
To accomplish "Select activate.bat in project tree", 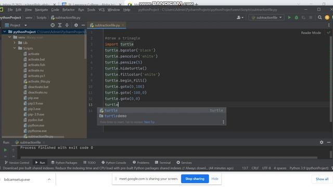I will 36,59.
